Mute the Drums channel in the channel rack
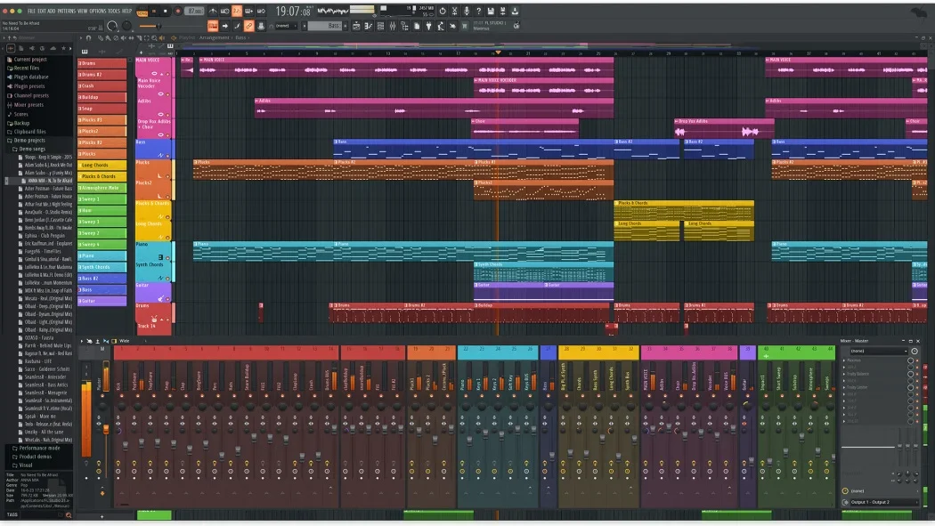The height and width of the screenshot is (526, 935). [x=167, y=320]
